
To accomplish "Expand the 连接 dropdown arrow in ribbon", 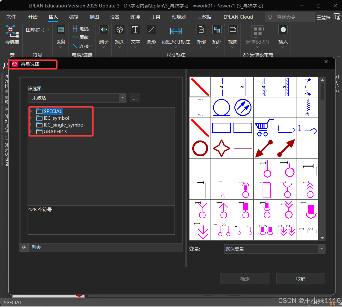I will point(91,46).
